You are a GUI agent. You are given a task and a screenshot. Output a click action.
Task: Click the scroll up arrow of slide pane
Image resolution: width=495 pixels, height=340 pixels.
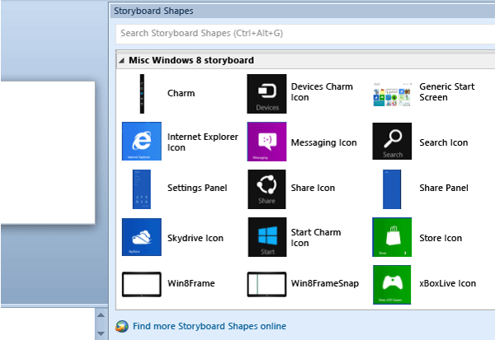coord(101,314)
